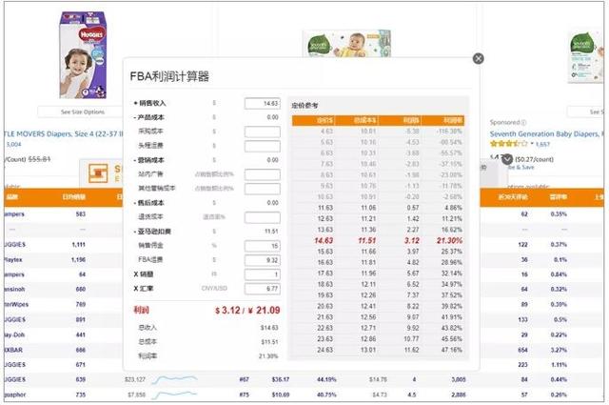Focus the 头程运费 input box
This screenshot has width=609, height=405.
pyautogui.click(x=261, y=146)
